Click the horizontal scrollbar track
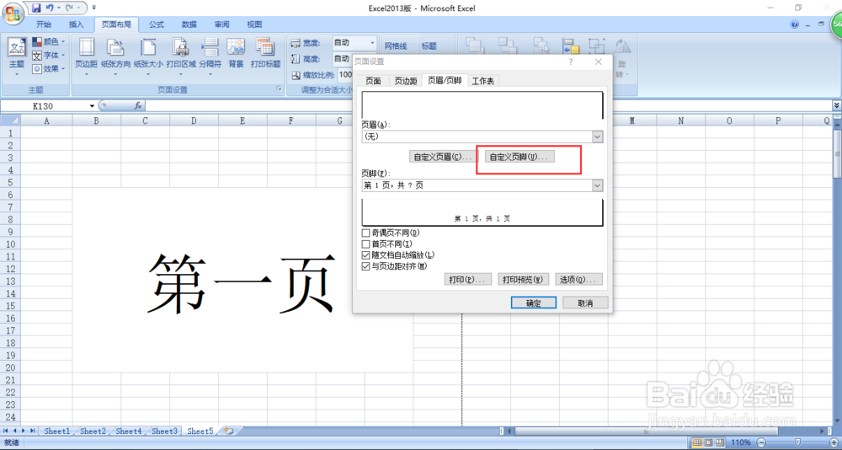The image size is (842, 450). point(665,431)
